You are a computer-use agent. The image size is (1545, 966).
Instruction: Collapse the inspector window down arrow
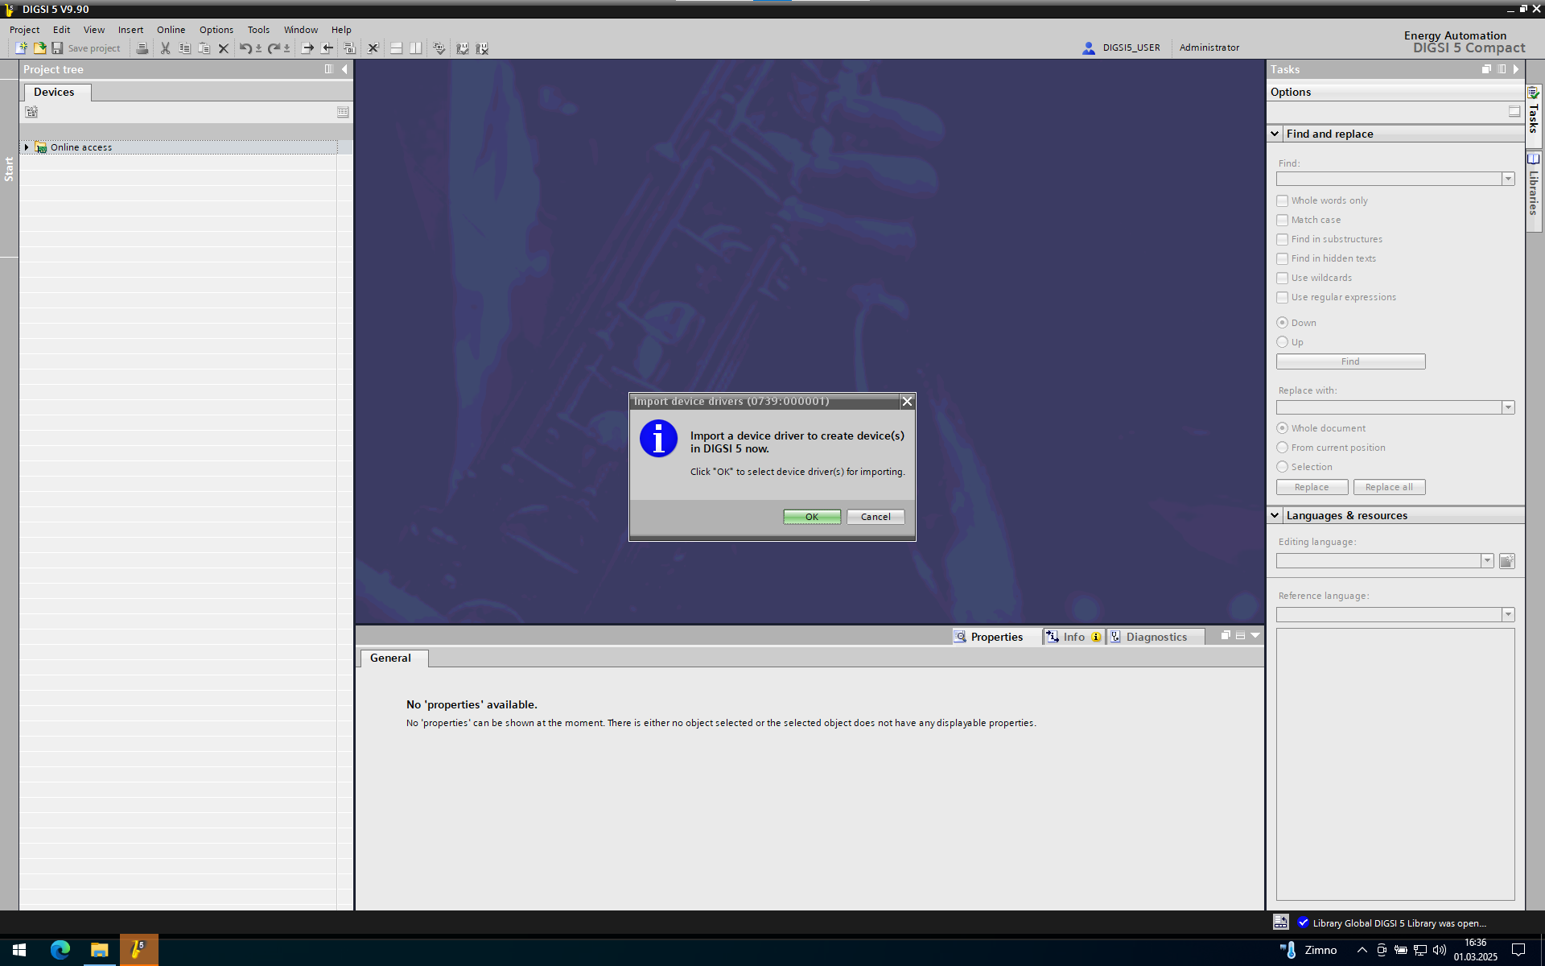click(1255, 636)
